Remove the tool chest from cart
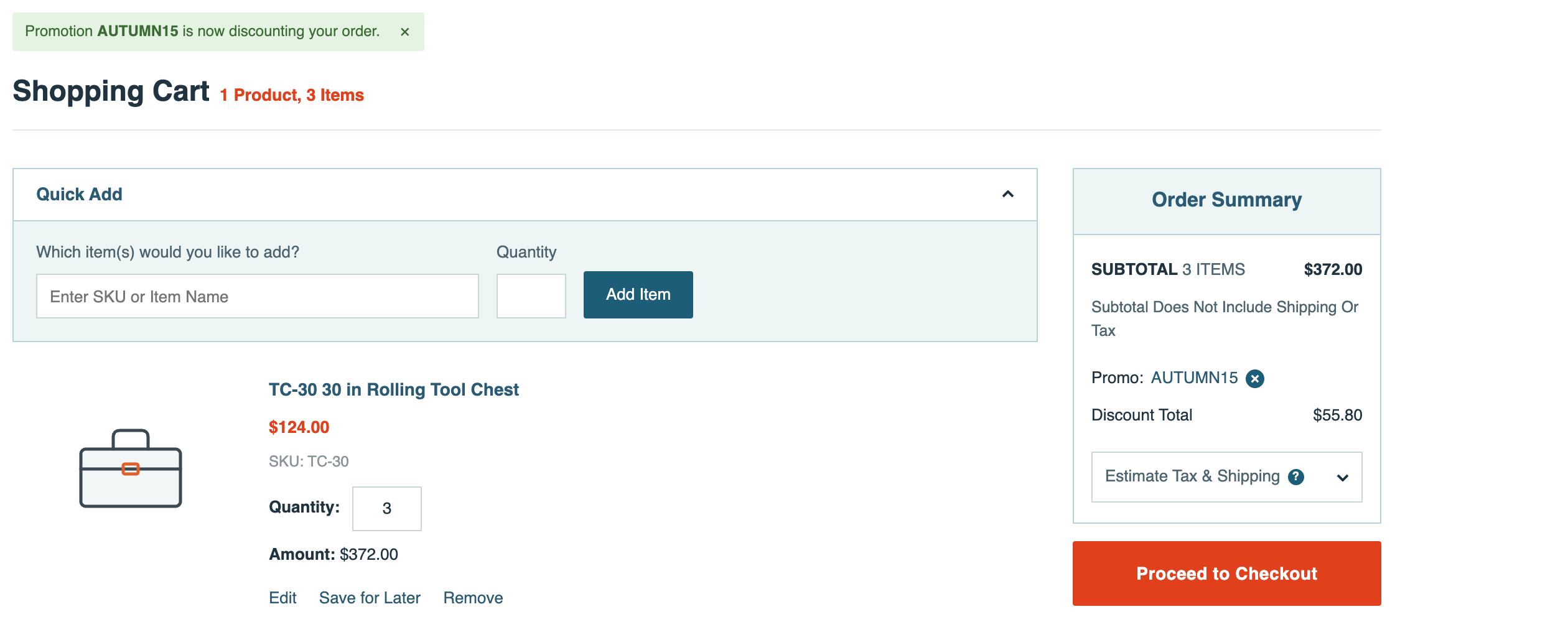 tap(473, 598)
